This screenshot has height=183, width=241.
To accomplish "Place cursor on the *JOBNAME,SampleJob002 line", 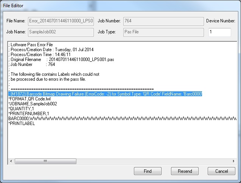I will pos(33,104).
